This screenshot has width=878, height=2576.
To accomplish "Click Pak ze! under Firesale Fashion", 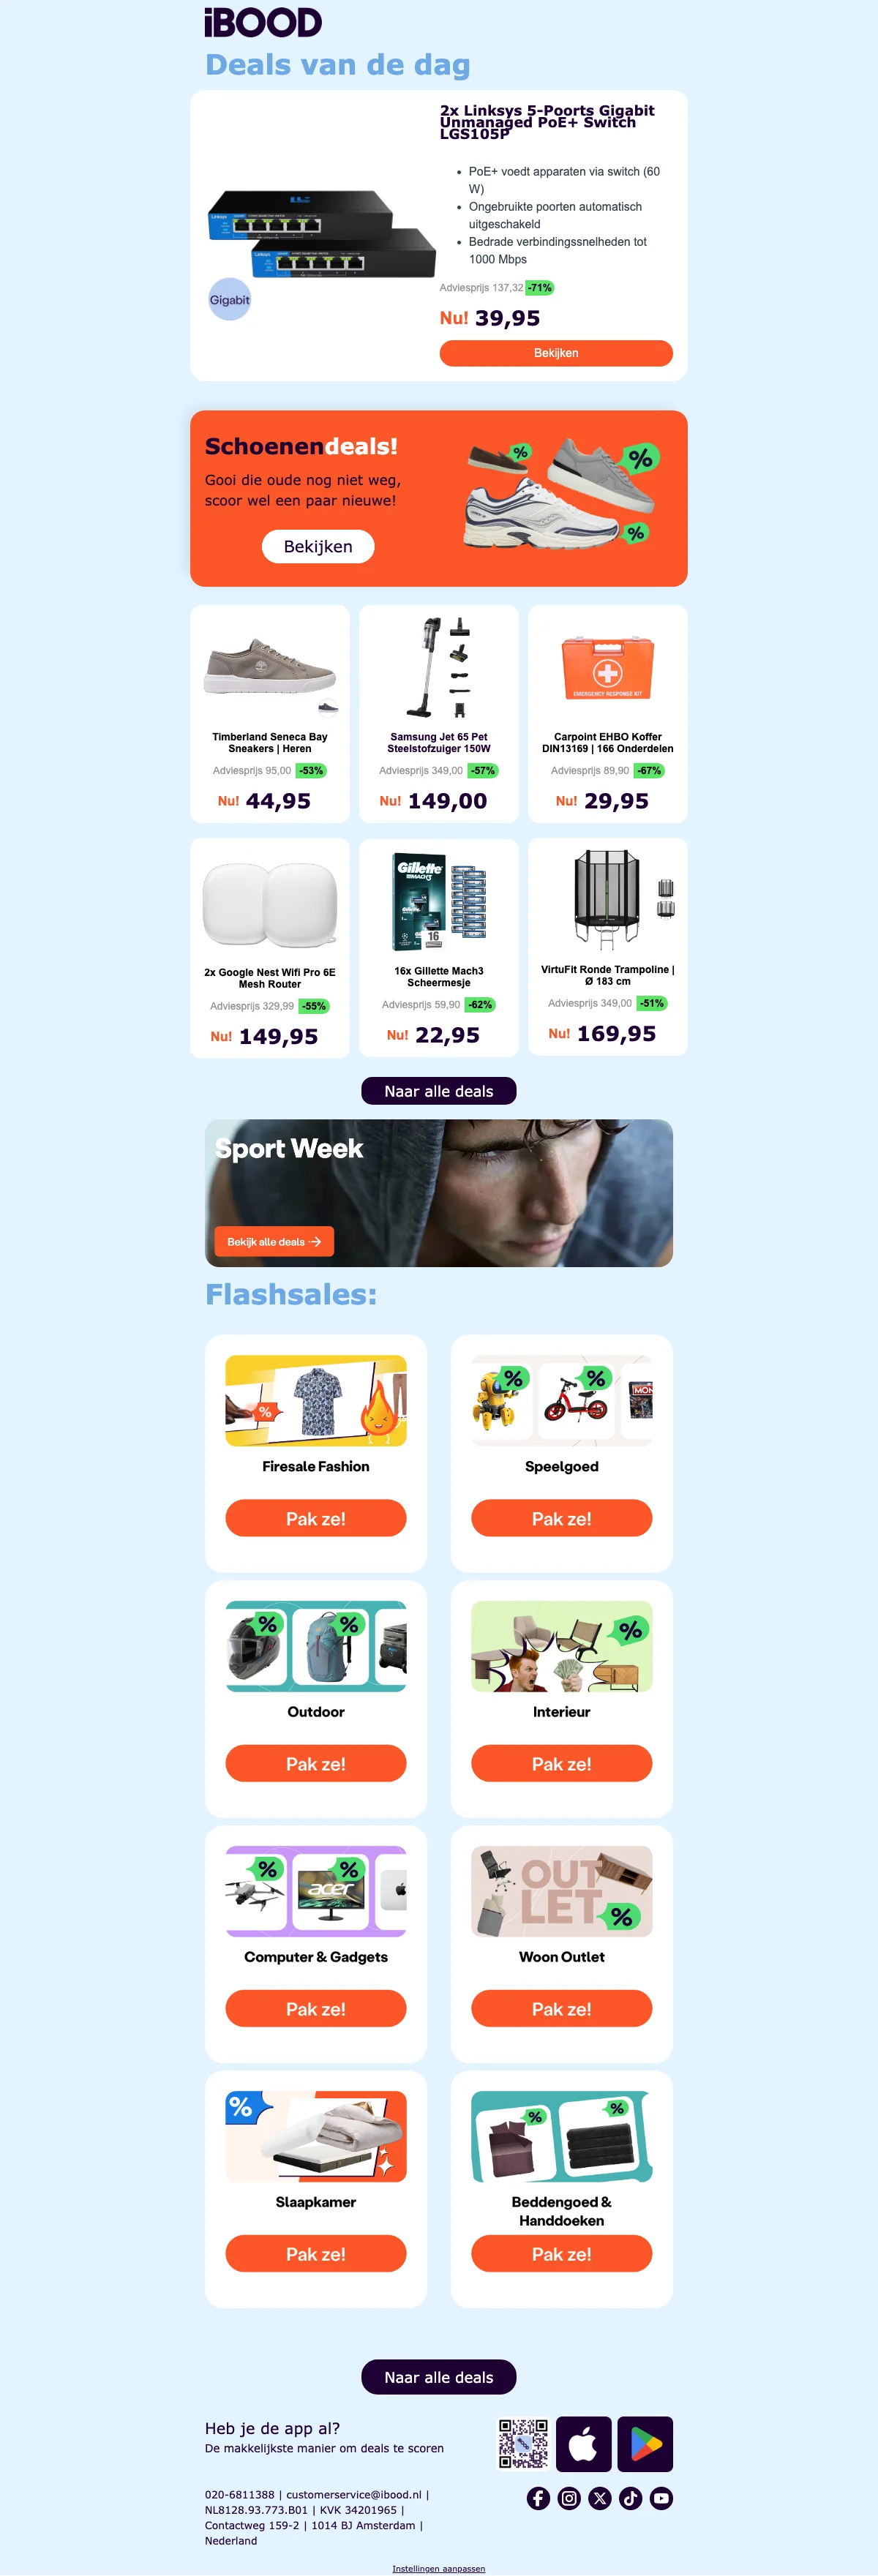I will click(x=316, y=1518).
